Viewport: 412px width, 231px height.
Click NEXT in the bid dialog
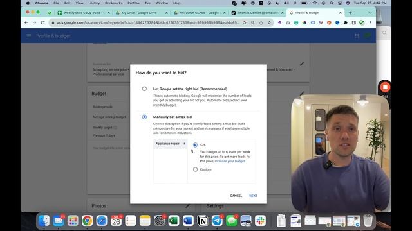[253, 196]
